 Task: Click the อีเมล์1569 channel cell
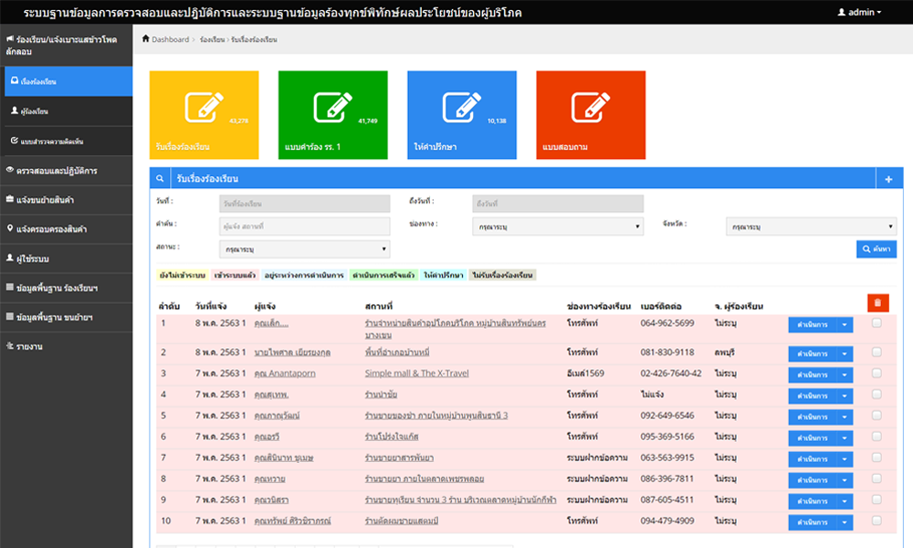point(585,374)
